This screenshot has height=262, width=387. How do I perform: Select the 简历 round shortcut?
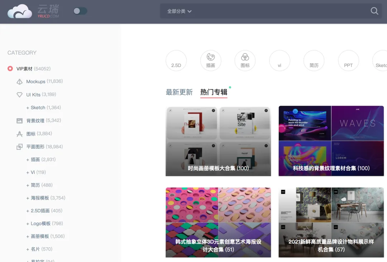314,61
